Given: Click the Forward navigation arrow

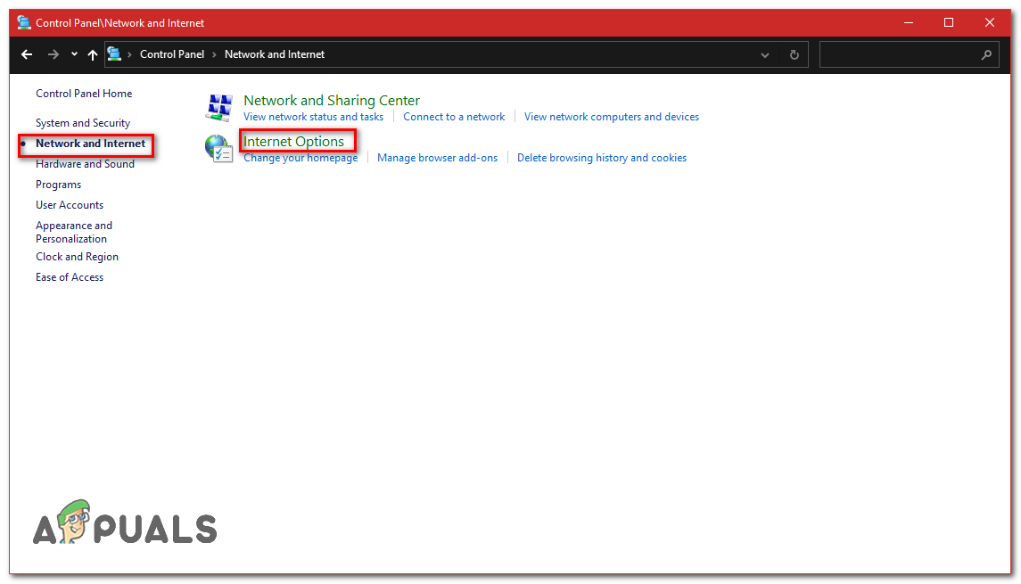Looking at the screenshot, I should coord(53,54).
